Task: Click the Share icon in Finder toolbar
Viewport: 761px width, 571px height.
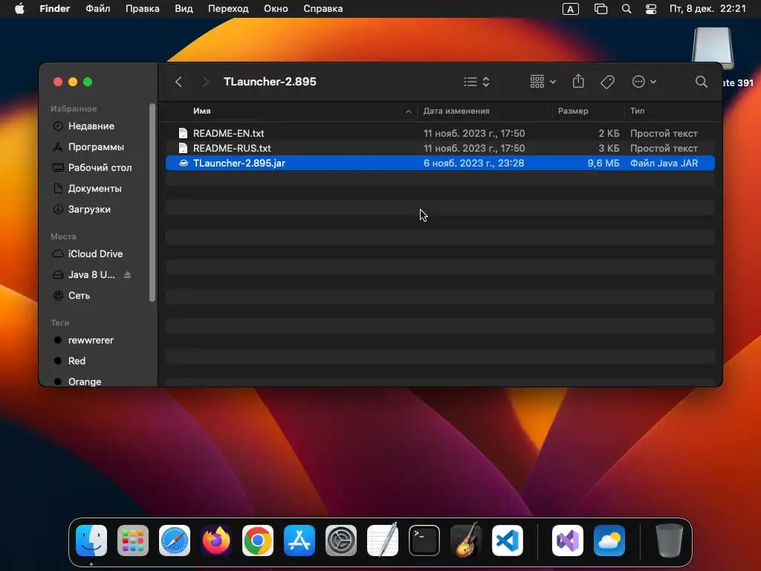Action: pyautogui.click(x=578, y=81)
